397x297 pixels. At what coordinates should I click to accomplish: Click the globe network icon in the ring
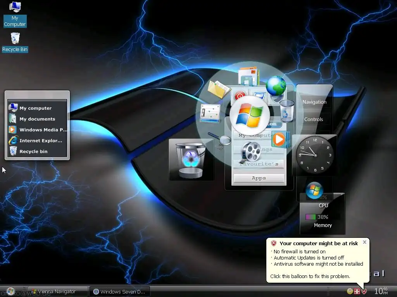click(x=276, y=86)
